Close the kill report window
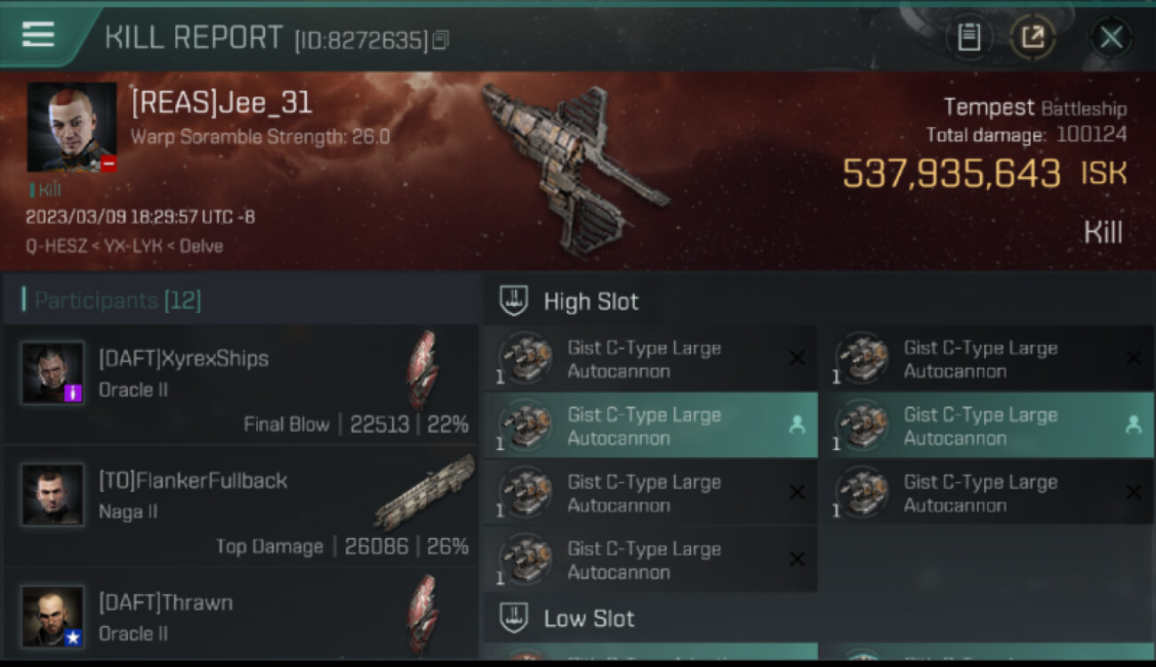Viewport: 1156px width, 667px height. [x=1111, y=37]
